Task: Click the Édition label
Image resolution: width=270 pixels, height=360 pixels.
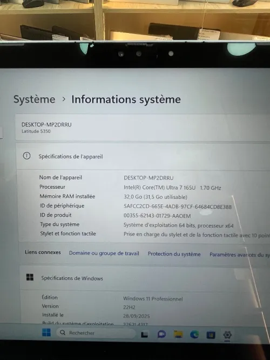Action: [x=50, y=297]
